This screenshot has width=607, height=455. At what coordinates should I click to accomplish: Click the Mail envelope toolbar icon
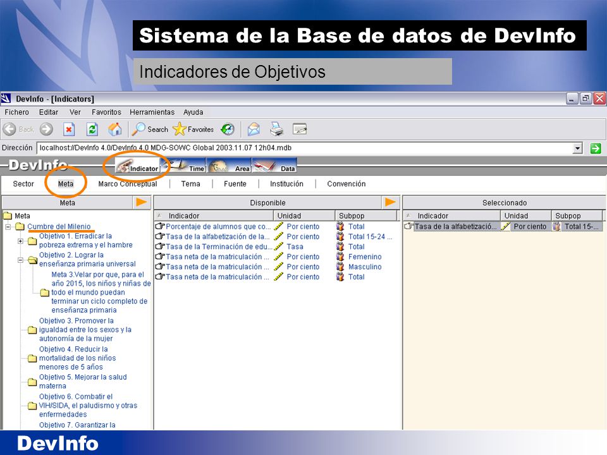tap(254, 129)
